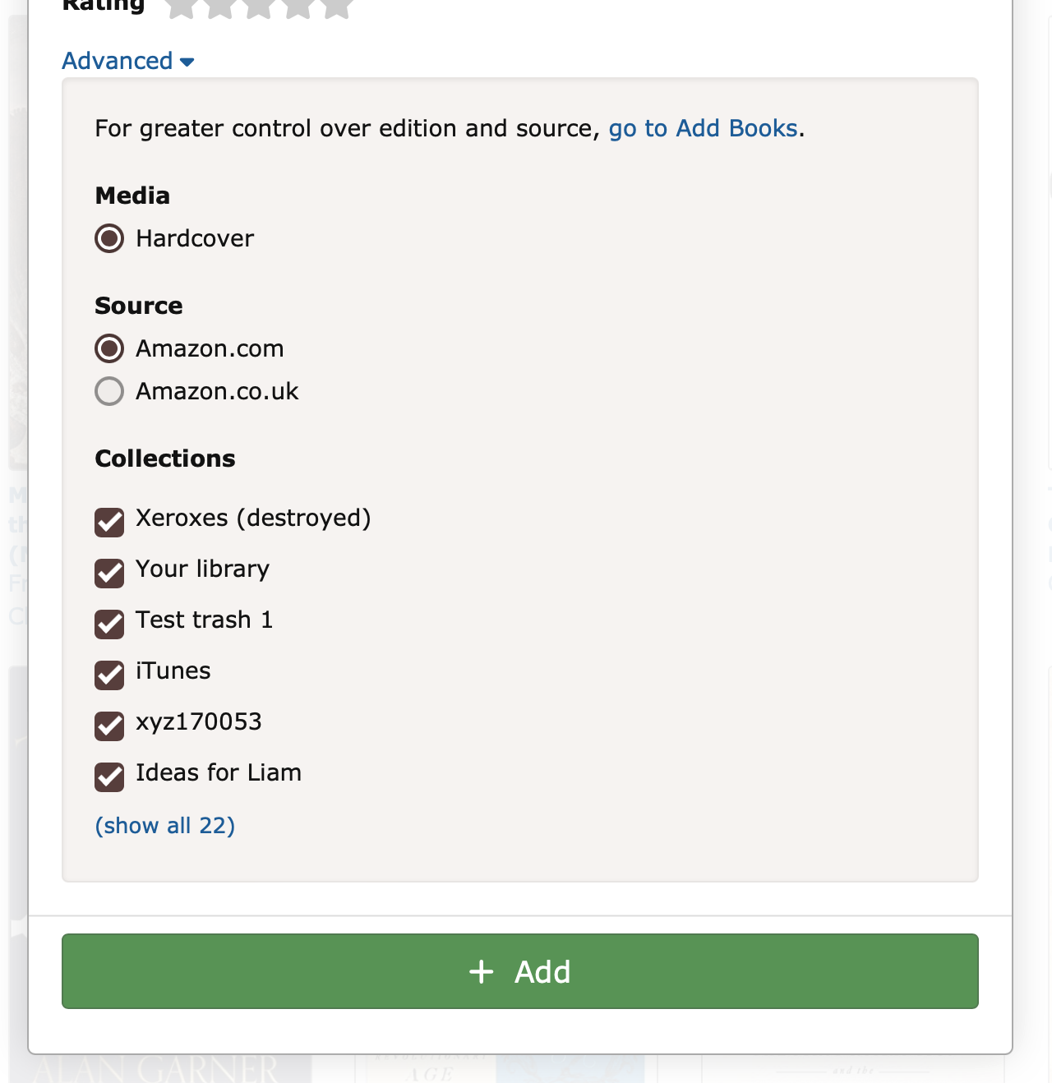Viewport: 1052px width, 1083px height.
Task: Uncheck the Xeroxes (destroyed) collection
Action: click(x=108, y=523)
